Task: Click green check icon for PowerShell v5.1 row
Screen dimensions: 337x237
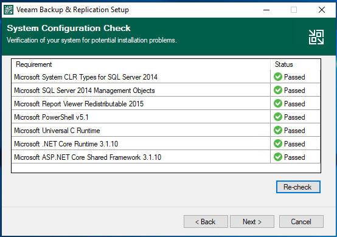Action: (x=278, y=117)
